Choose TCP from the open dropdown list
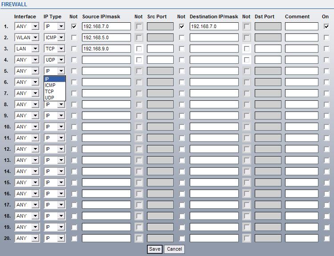334x256 pixels. 49,91
